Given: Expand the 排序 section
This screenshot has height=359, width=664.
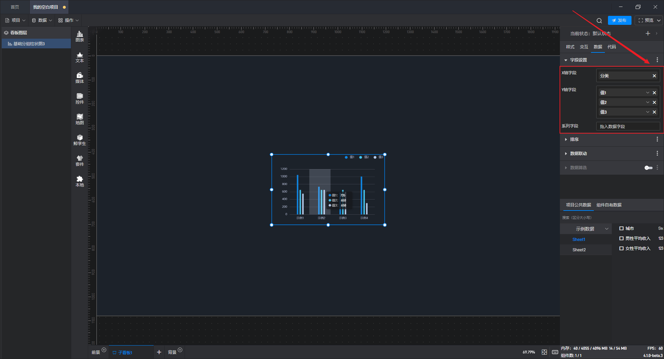Looking at the screenshot, I should (566, 139).
